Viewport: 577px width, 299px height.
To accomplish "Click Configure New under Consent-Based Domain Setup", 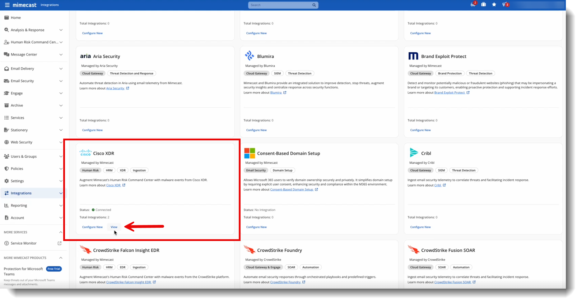I will (256, 227).
